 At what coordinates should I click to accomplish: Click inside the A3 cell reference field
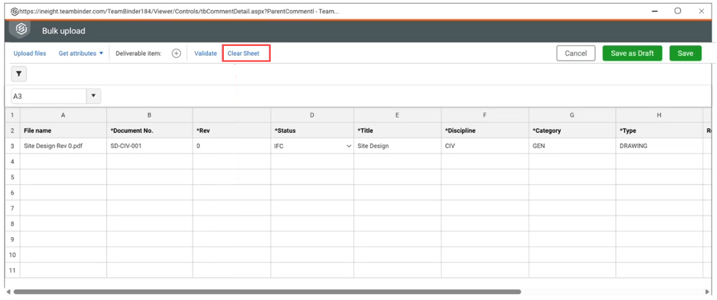pyautogui.click(x=48, y=96)
